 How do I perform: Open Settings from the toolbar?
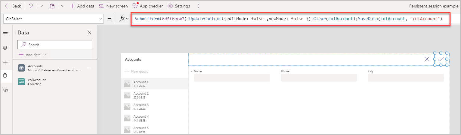(179, 6)
